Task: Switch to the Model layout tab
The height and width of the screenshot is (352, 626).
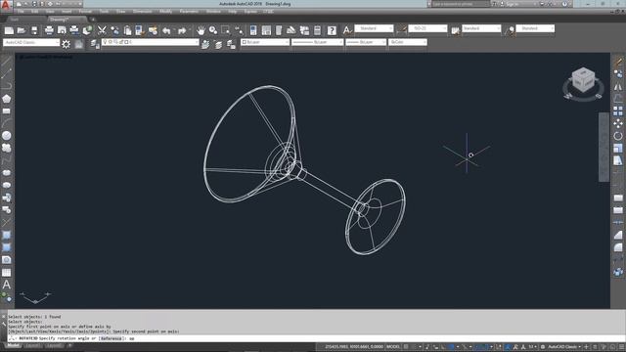Action: [x=13, y=345]
